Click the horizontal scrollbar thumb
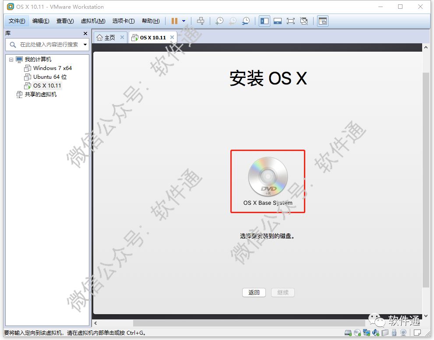This screenshot has height=340, width=434. [249, 323]
